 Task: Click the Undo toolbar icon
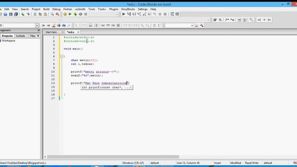tap(23, 14)
